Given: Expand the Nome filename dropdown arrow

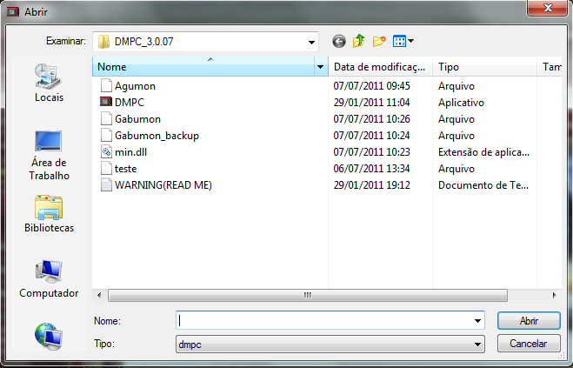Looking at the screenshot, I should (x=477, y=321).
